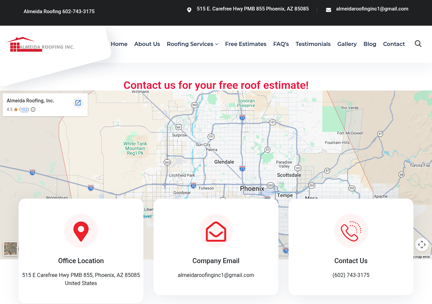
Task: Click the location pin icon in top bar
Action: point(189,10)
